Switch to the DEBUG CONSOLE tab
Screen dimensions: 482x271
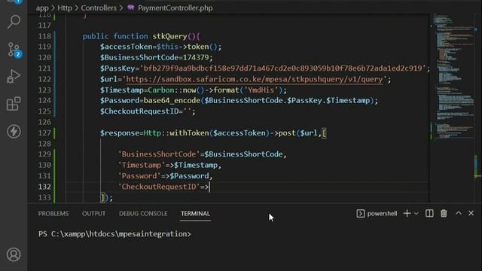[x=143, y=214]
